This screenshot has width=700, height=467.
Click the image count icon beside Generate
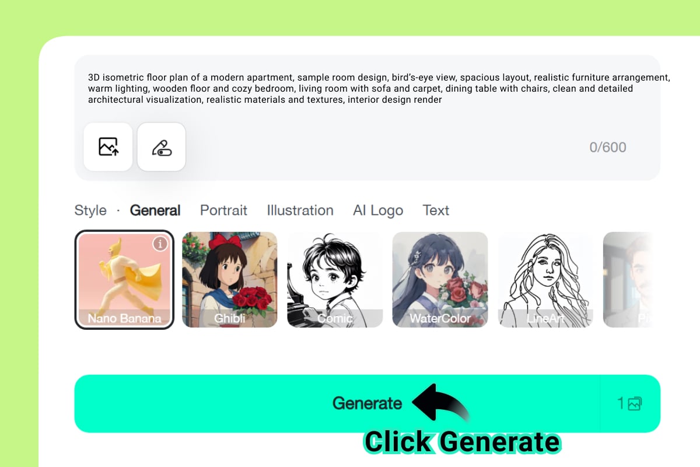point(635,403)
